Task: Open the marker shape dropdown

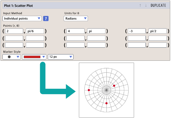Action: pyautogui.click(x=11, y=57)
